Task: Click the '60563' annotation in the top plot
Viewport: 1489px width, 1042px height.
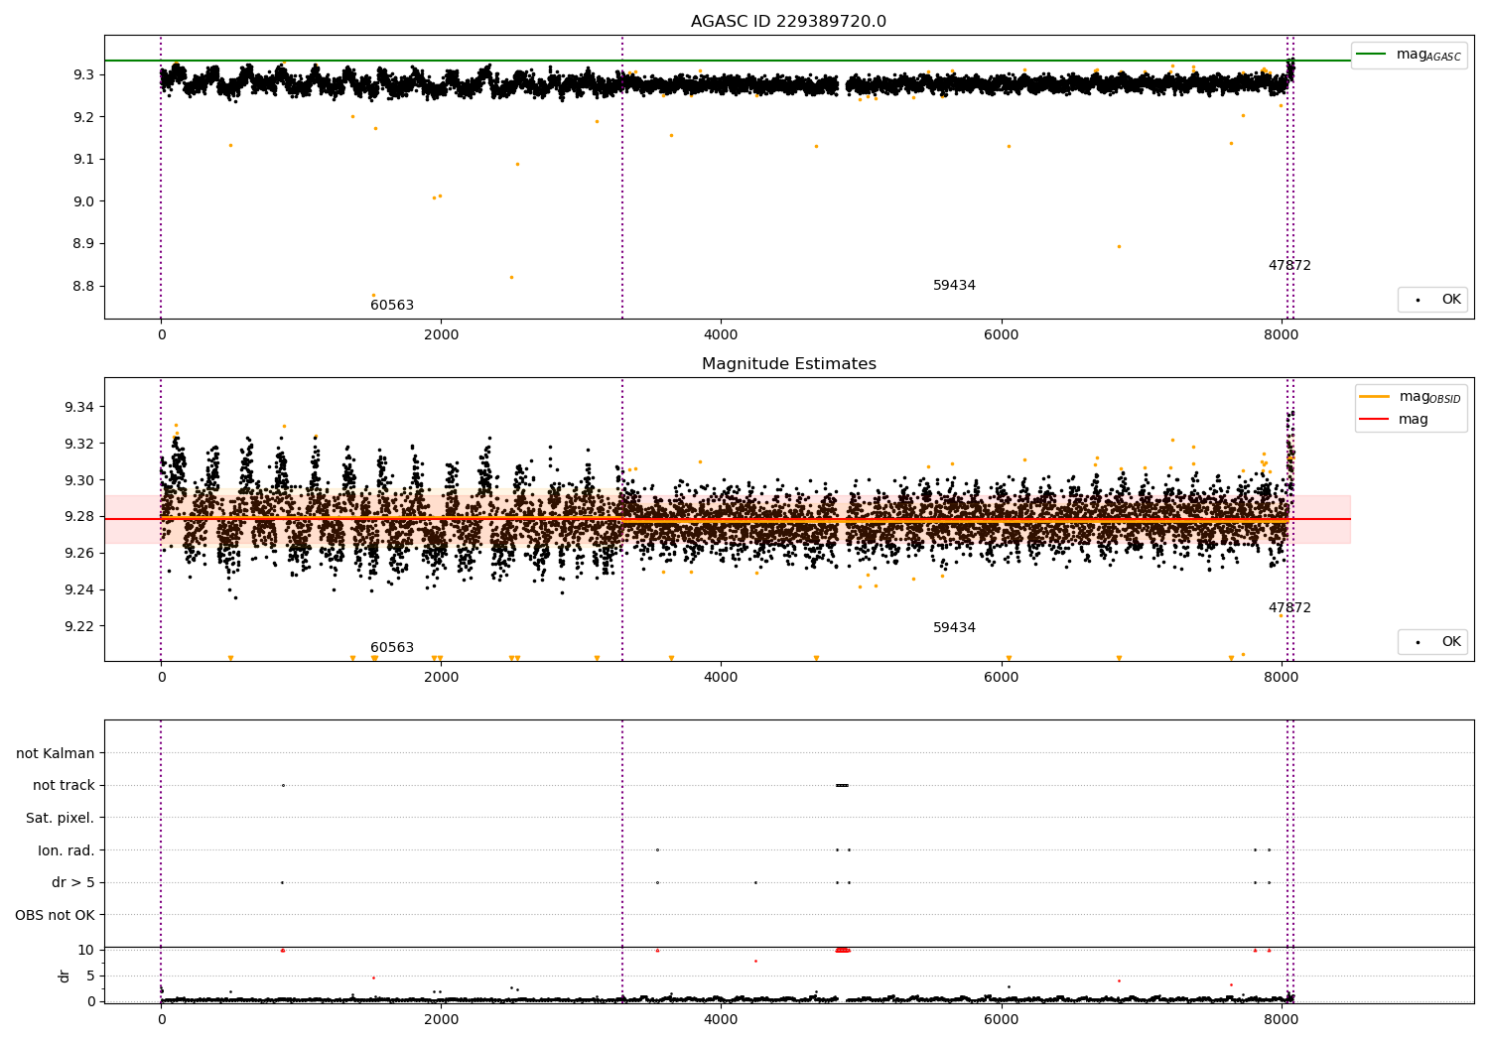Action: pyautogui.click(x=392, y=306)
